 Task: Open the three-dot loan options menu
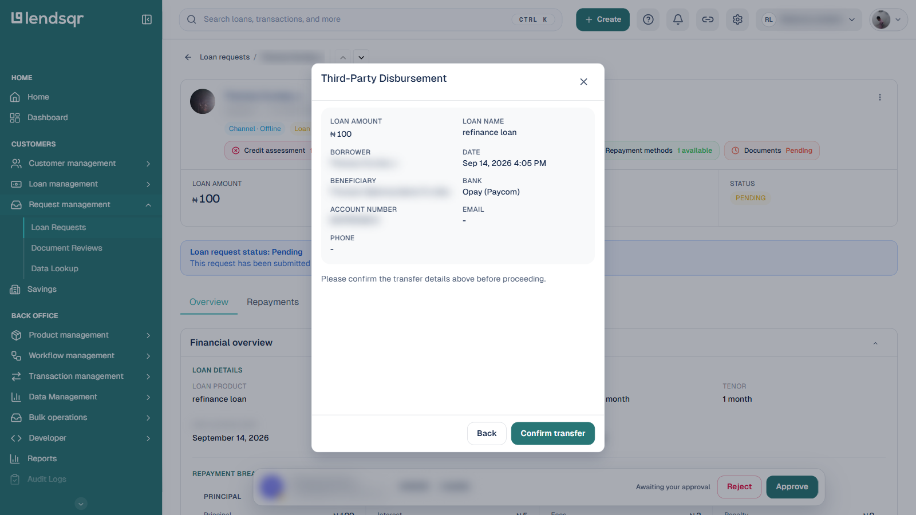click(880, 97)
